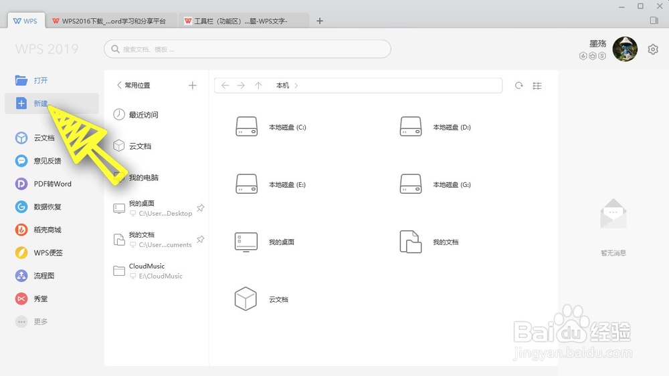Launch PDF转Word tool

coord(43,184)
